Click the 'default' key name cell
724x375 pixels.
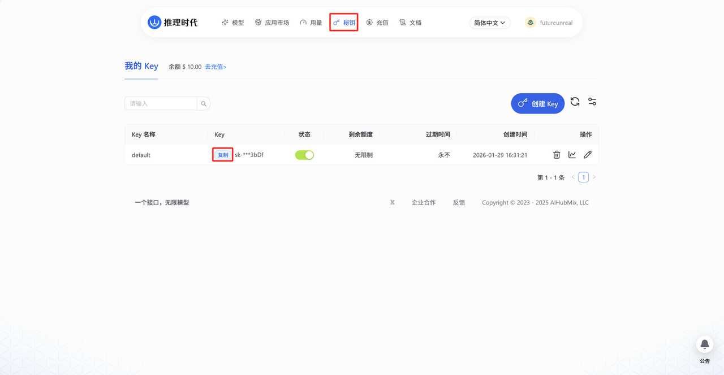(x=141, y=155)
